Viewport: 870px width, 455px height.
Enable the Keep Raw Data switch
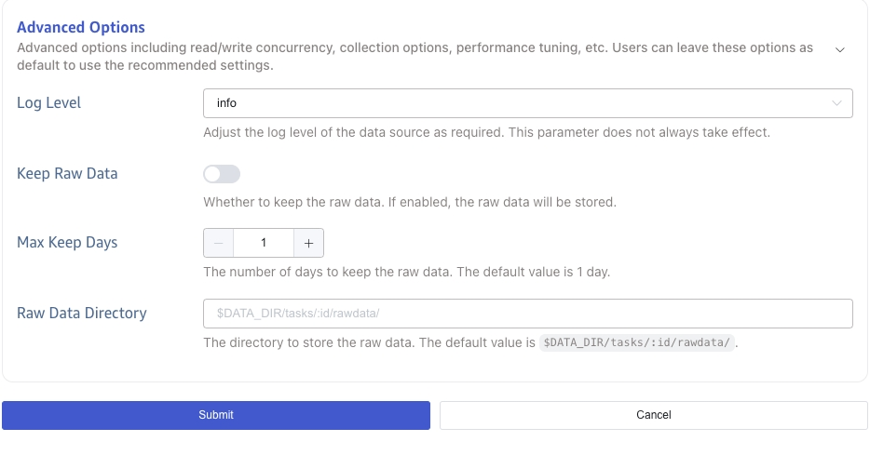[x=222, y=174]
